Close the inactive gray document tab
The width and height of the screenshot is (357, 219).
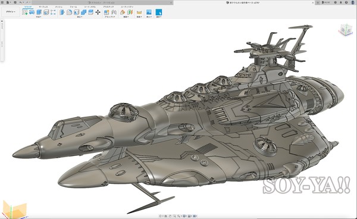click(171, 2)
